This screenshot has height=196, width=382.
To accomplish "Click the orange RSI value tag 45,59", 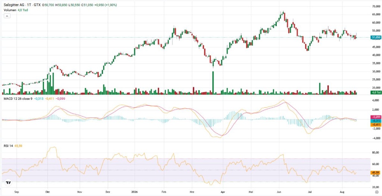I will tap(375, 173).
